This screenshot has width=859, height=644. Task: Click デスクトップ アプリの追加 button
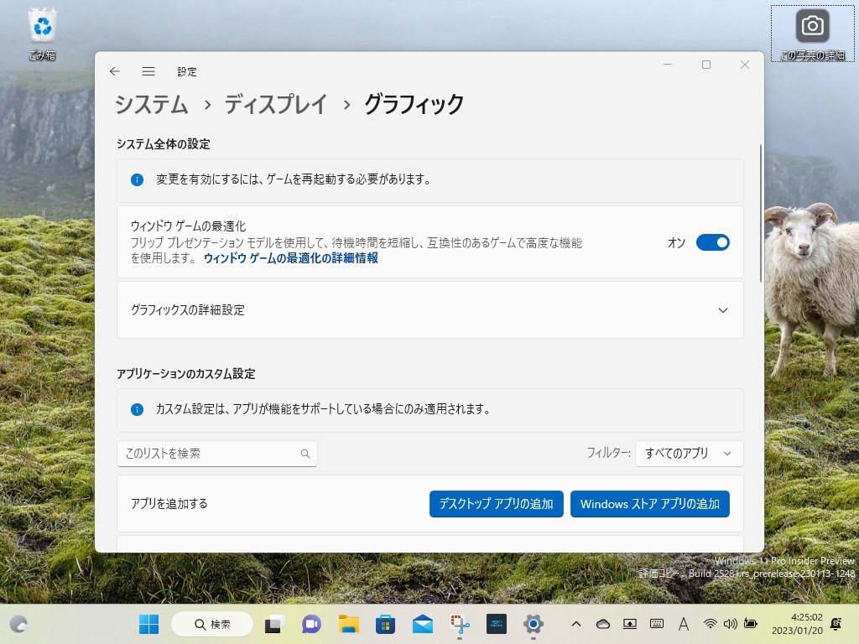[496, 504]
